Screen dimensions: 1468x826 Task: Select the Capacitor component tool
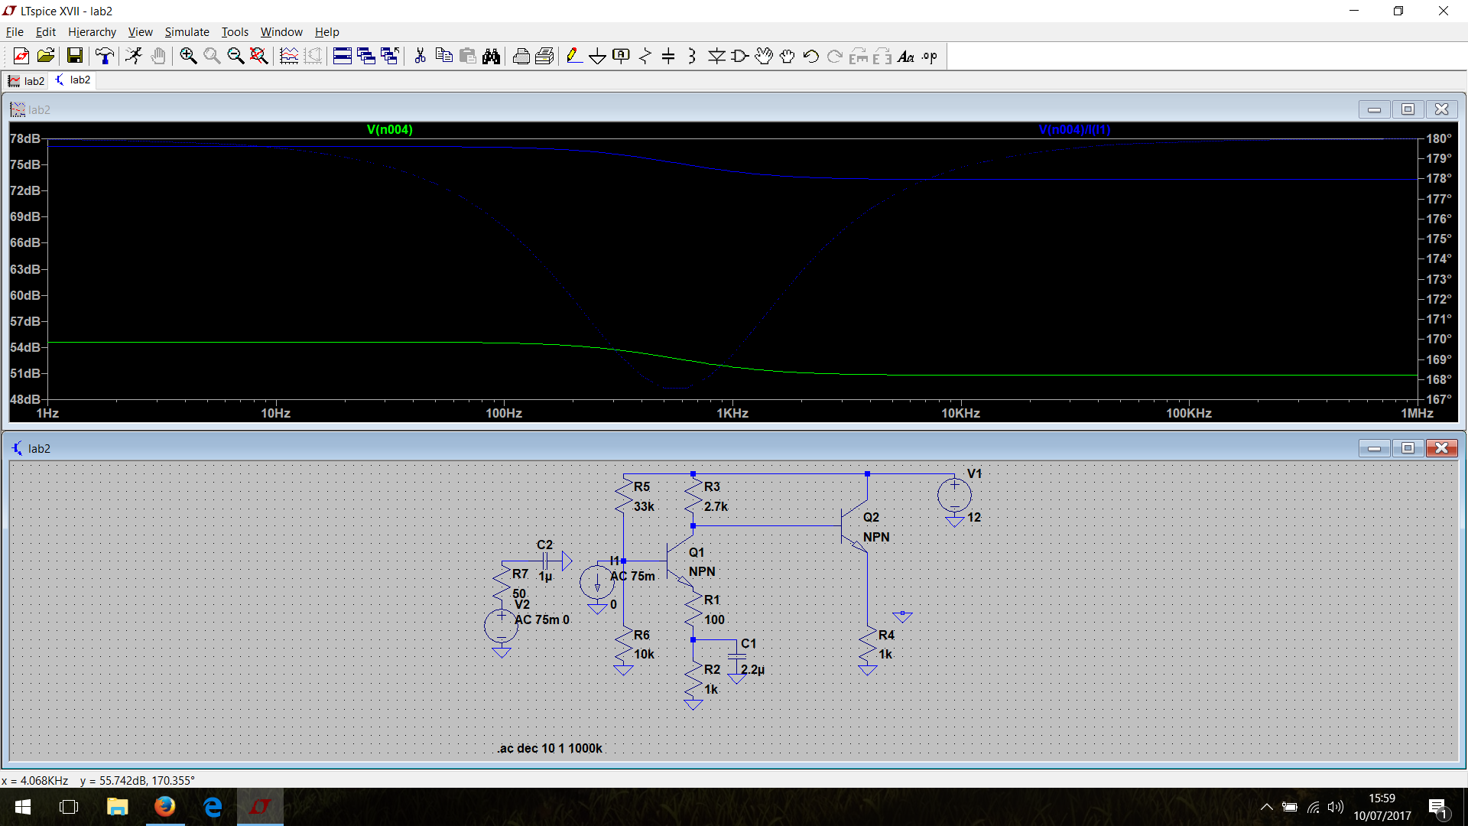point(668,56)
